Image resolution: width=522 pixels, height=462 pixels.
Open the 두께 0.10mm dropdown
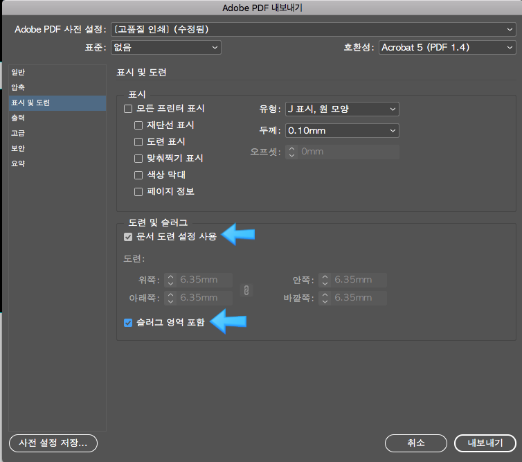pos(342,131)
